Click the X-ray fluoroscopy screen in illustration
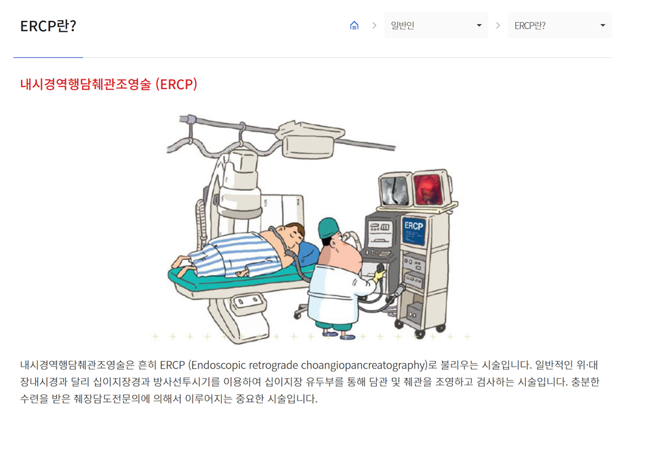 click(x=395, y=191)
